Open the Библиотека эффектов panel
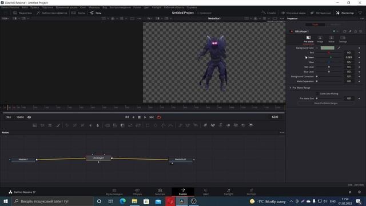Viewport: 366px width, 206px height. [x=52, y=13]
